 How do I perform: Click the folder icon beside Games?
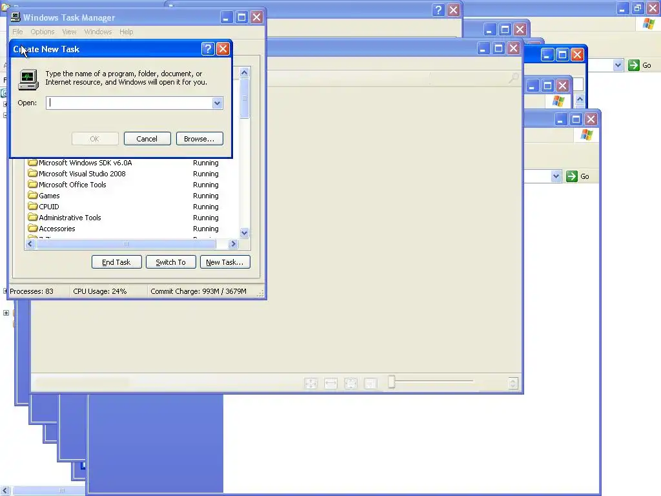32,195
